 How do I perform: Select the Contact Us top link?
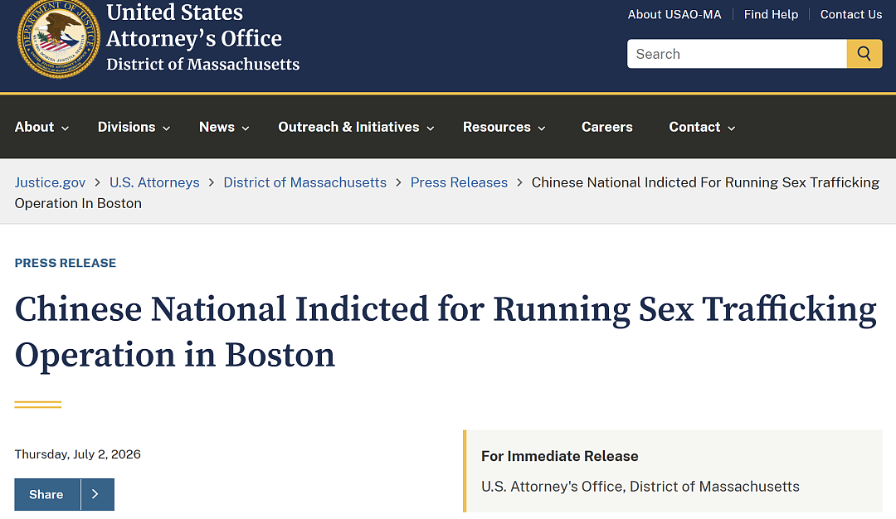coord(851,15)
